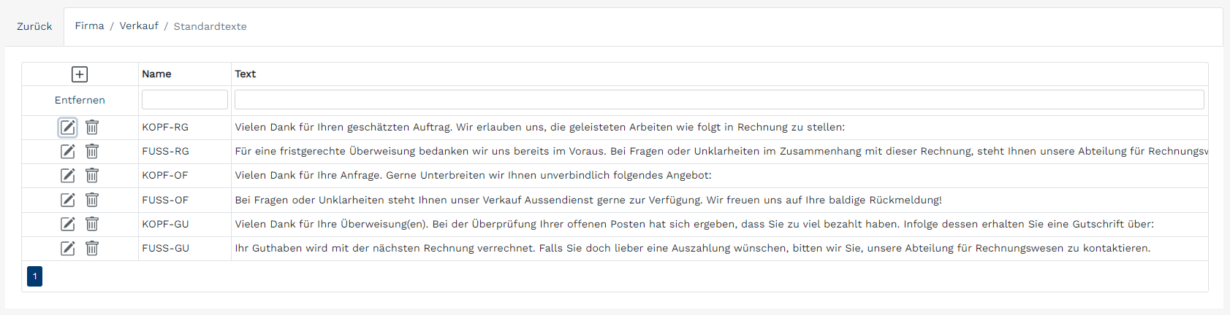The width and height of the screenshot is (1230, 315).
Task: Delete the FUSS-OF entry
Action: [92, 200]
